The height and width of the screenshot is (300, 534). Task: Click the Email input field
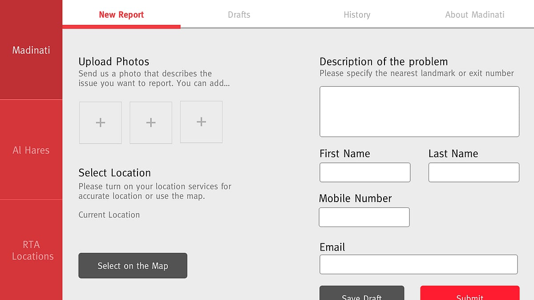pyautogui.click(x=419, y=264)
